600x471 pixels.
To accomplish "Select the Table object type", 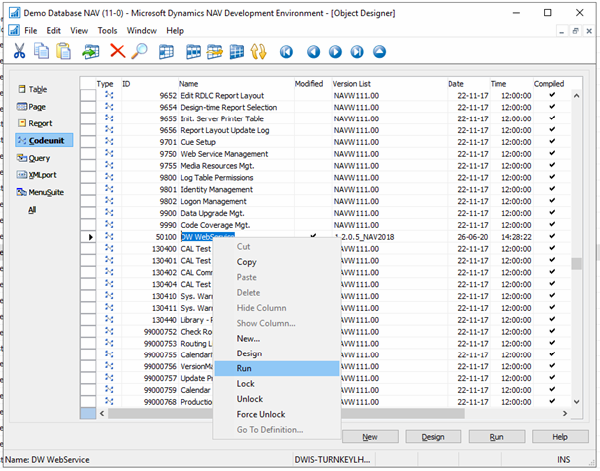I will (x=37, y=89).
